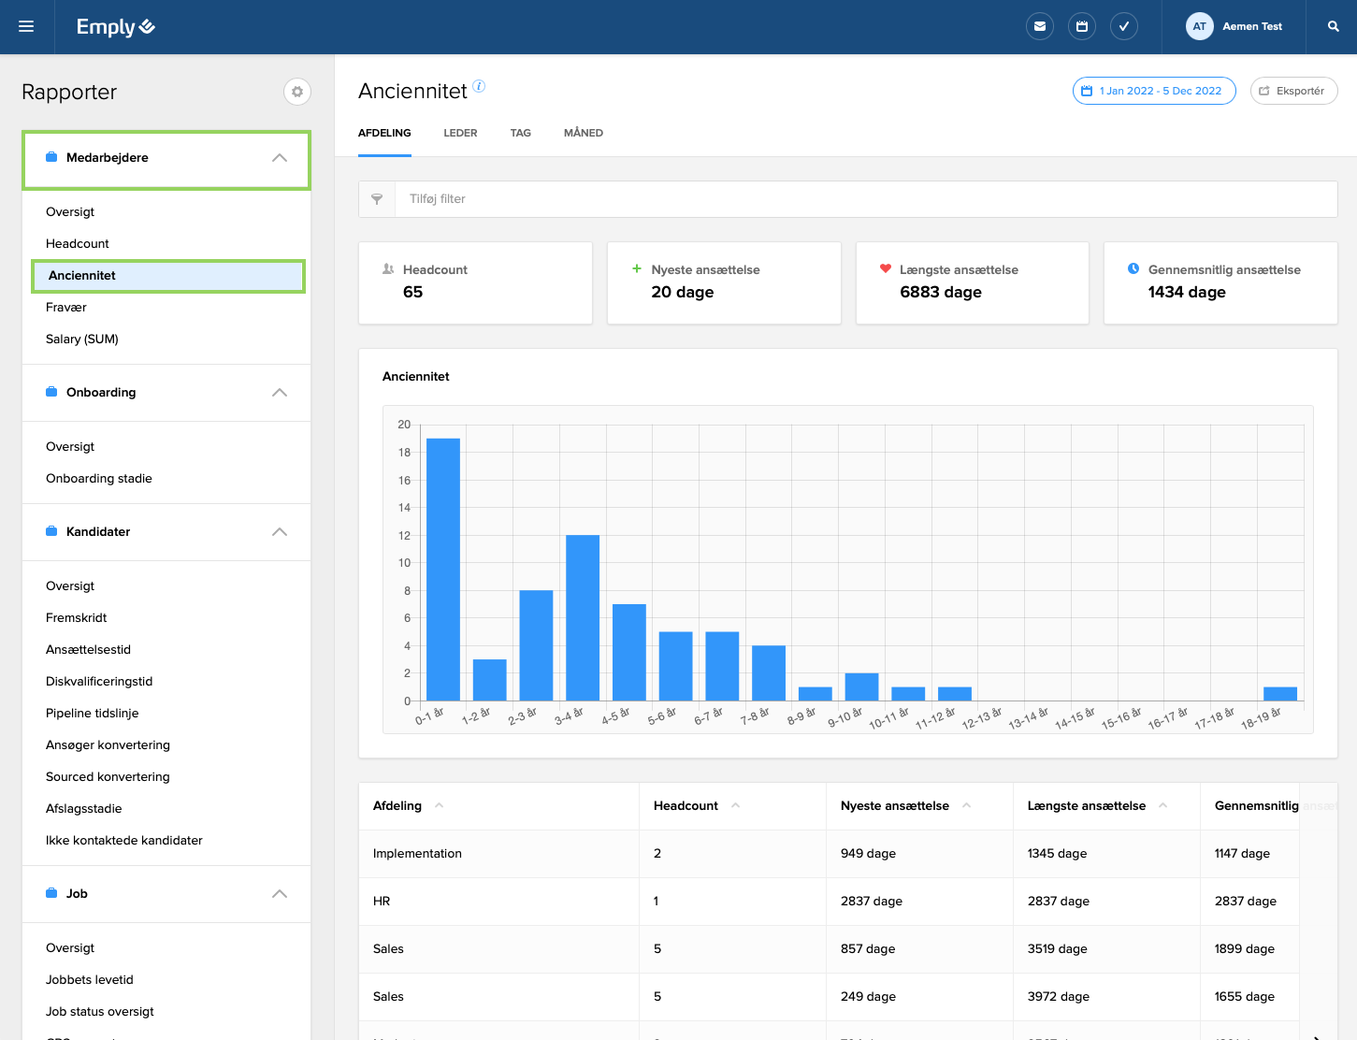Image resolution: width=1357 pixels, height=1040 pixels.
Task: Click the filter funnel icon
Action: tap(377, 199)
